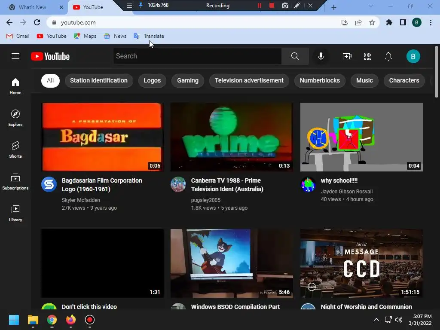The width and height of the screenshot is (440, 330).
Task: Toggle the Chrome side panel
Action: tap(403, 22)
